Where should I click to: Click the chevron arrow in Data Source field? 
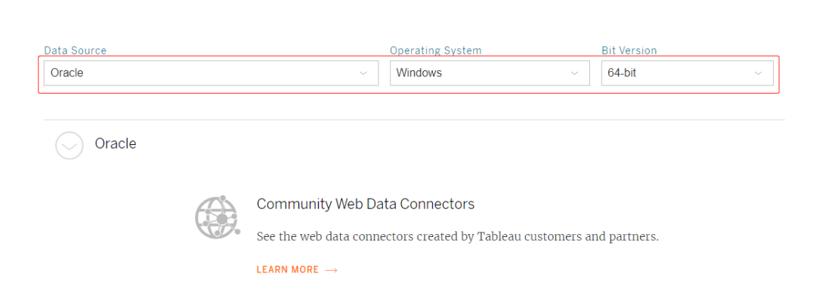coord(363,73)
